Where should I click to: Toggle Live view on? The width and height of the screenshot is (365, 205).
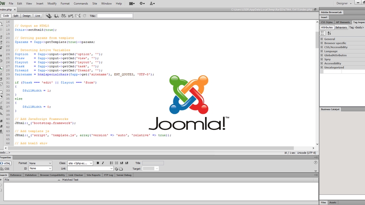37,16
